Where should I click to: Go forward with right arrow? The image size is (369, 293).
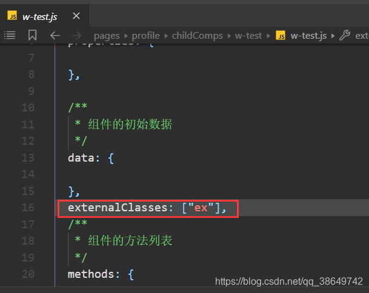click(x=76, y=36)
